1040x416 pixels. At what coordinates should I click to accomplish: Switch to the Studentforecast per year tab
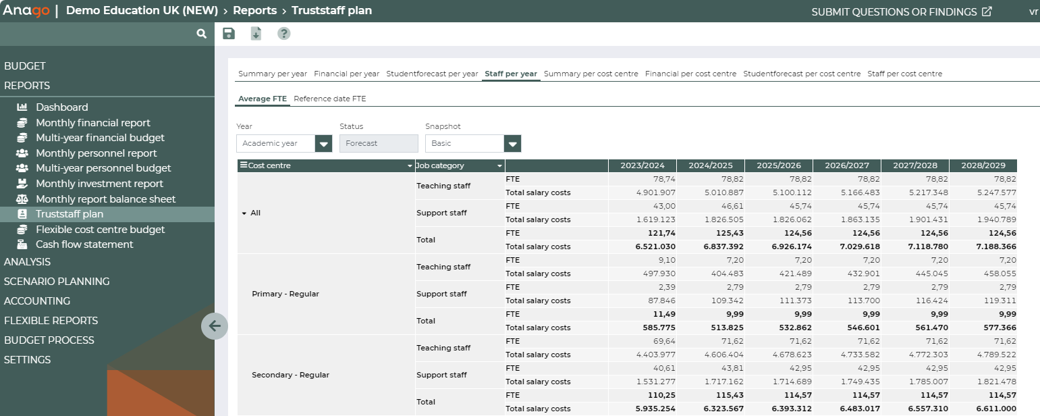(x=432, y=74)
